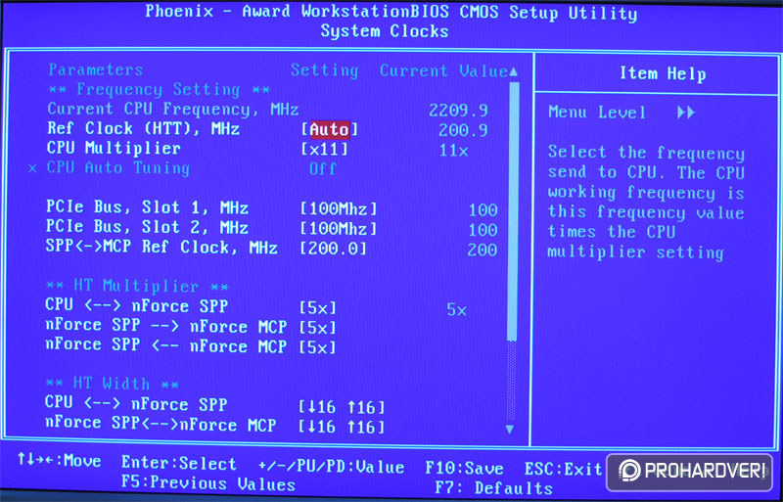
Task: Change nForce SPP --> nForce MCP multiplier
Action: (x=318, y=328)
